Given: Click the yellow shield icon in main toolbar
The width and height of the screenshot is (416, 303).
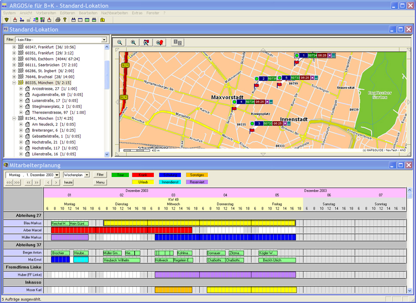Looking at the screenshot, I should click(7, 20).
